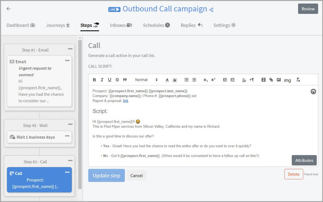Toggle bold formatting in the call script

94,80
